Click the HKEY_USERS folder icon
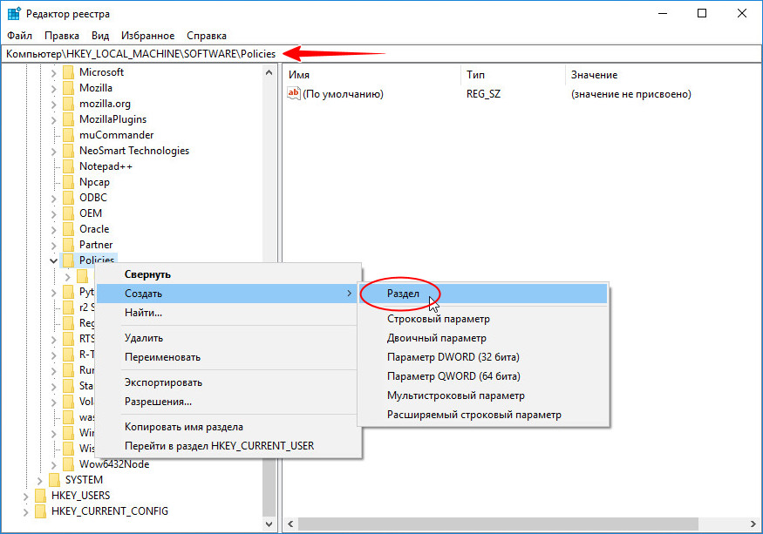This screenshot has height=534, width=763. pyautogui.click(x=41, y=496)
